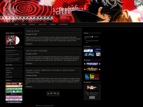Open the SET IT OFF CONCERT title
Screen dimensions: 143x107
[x=37, y=51]
